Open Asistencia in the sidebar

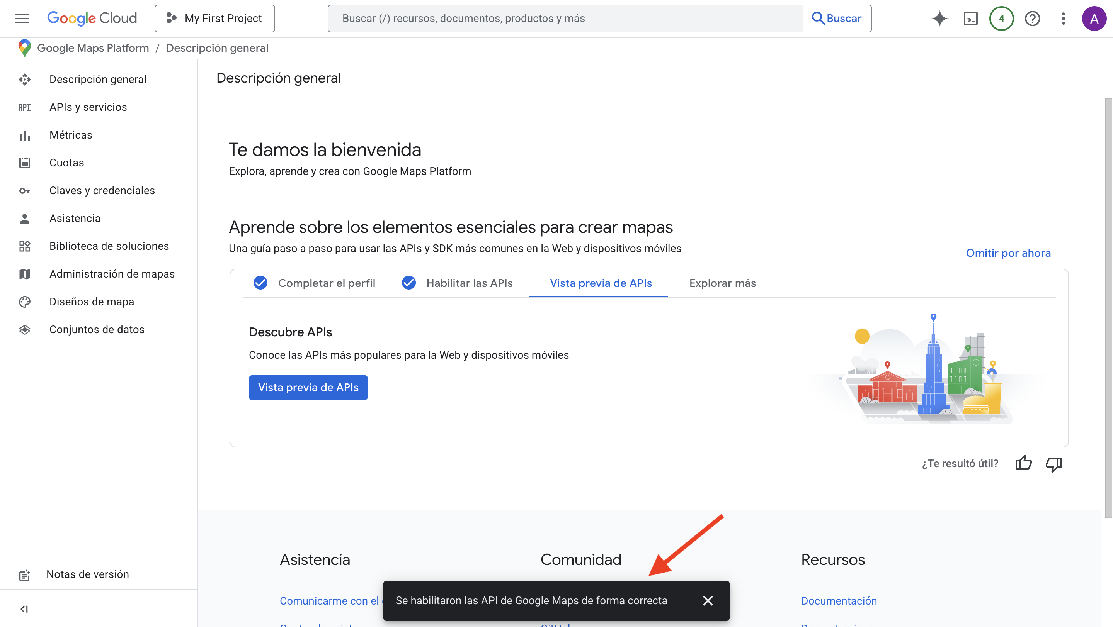click(x=75, y=219)
